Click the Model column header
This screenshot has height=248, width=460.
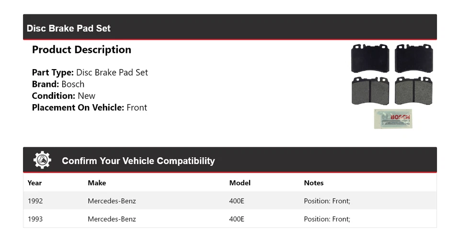coord(240,183)
